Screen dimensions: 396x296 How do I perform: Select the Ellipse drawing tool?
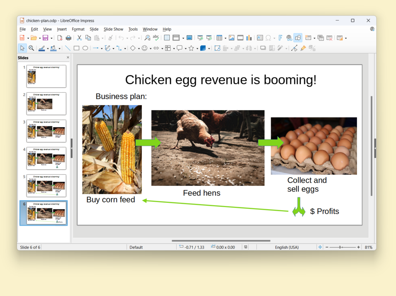(x=85, y=48)
